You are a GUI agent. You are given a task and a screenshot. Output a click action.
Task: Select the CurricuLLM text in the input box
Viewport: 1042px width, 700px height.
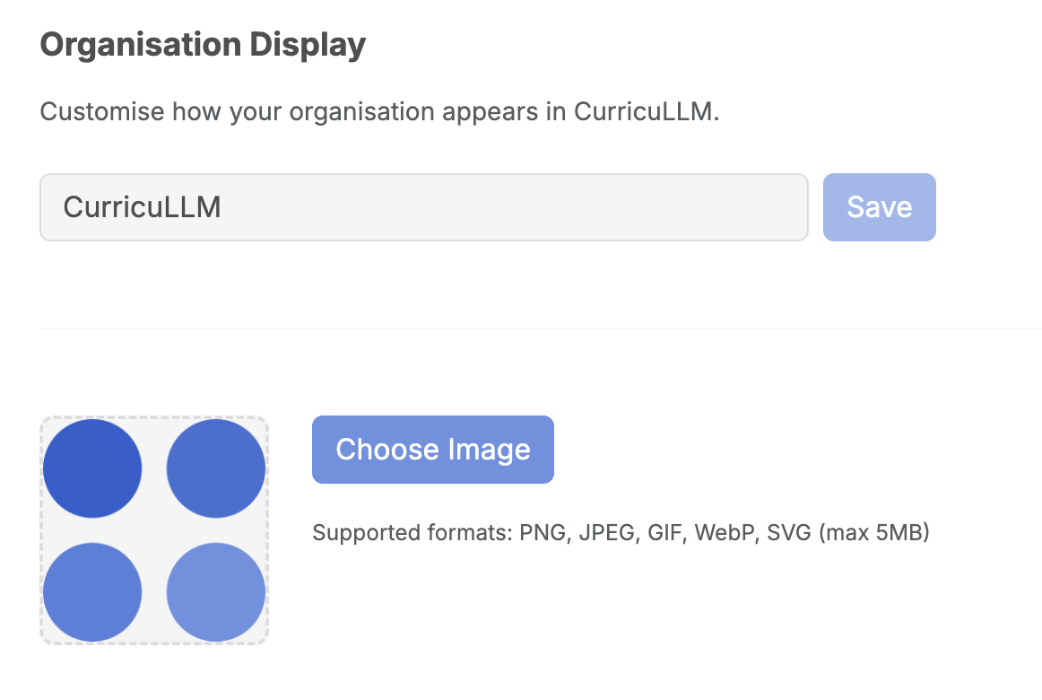[x=143, y=206]
